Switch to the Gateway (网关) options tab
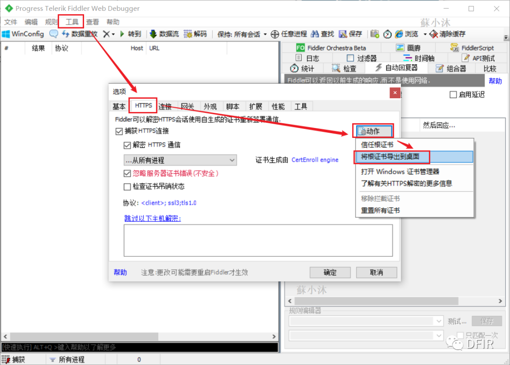Screen dimensions: 510x365 187,106
